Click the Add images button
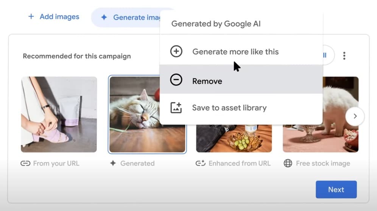The width and height of the screenshot is (377, 211). [x=53, y=17]
